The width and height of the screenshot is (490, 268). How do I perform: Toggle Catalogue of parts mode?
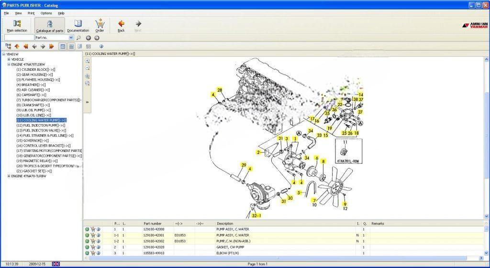(50, 26)
